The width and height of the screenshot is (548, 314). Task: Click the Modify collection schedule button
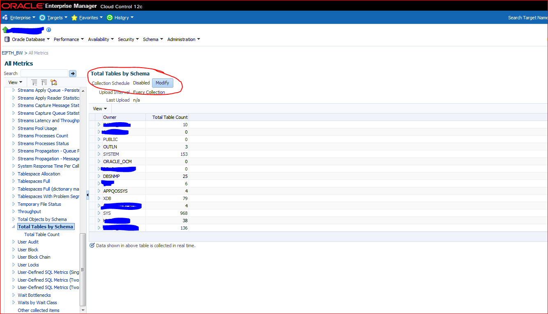(162, 83)
